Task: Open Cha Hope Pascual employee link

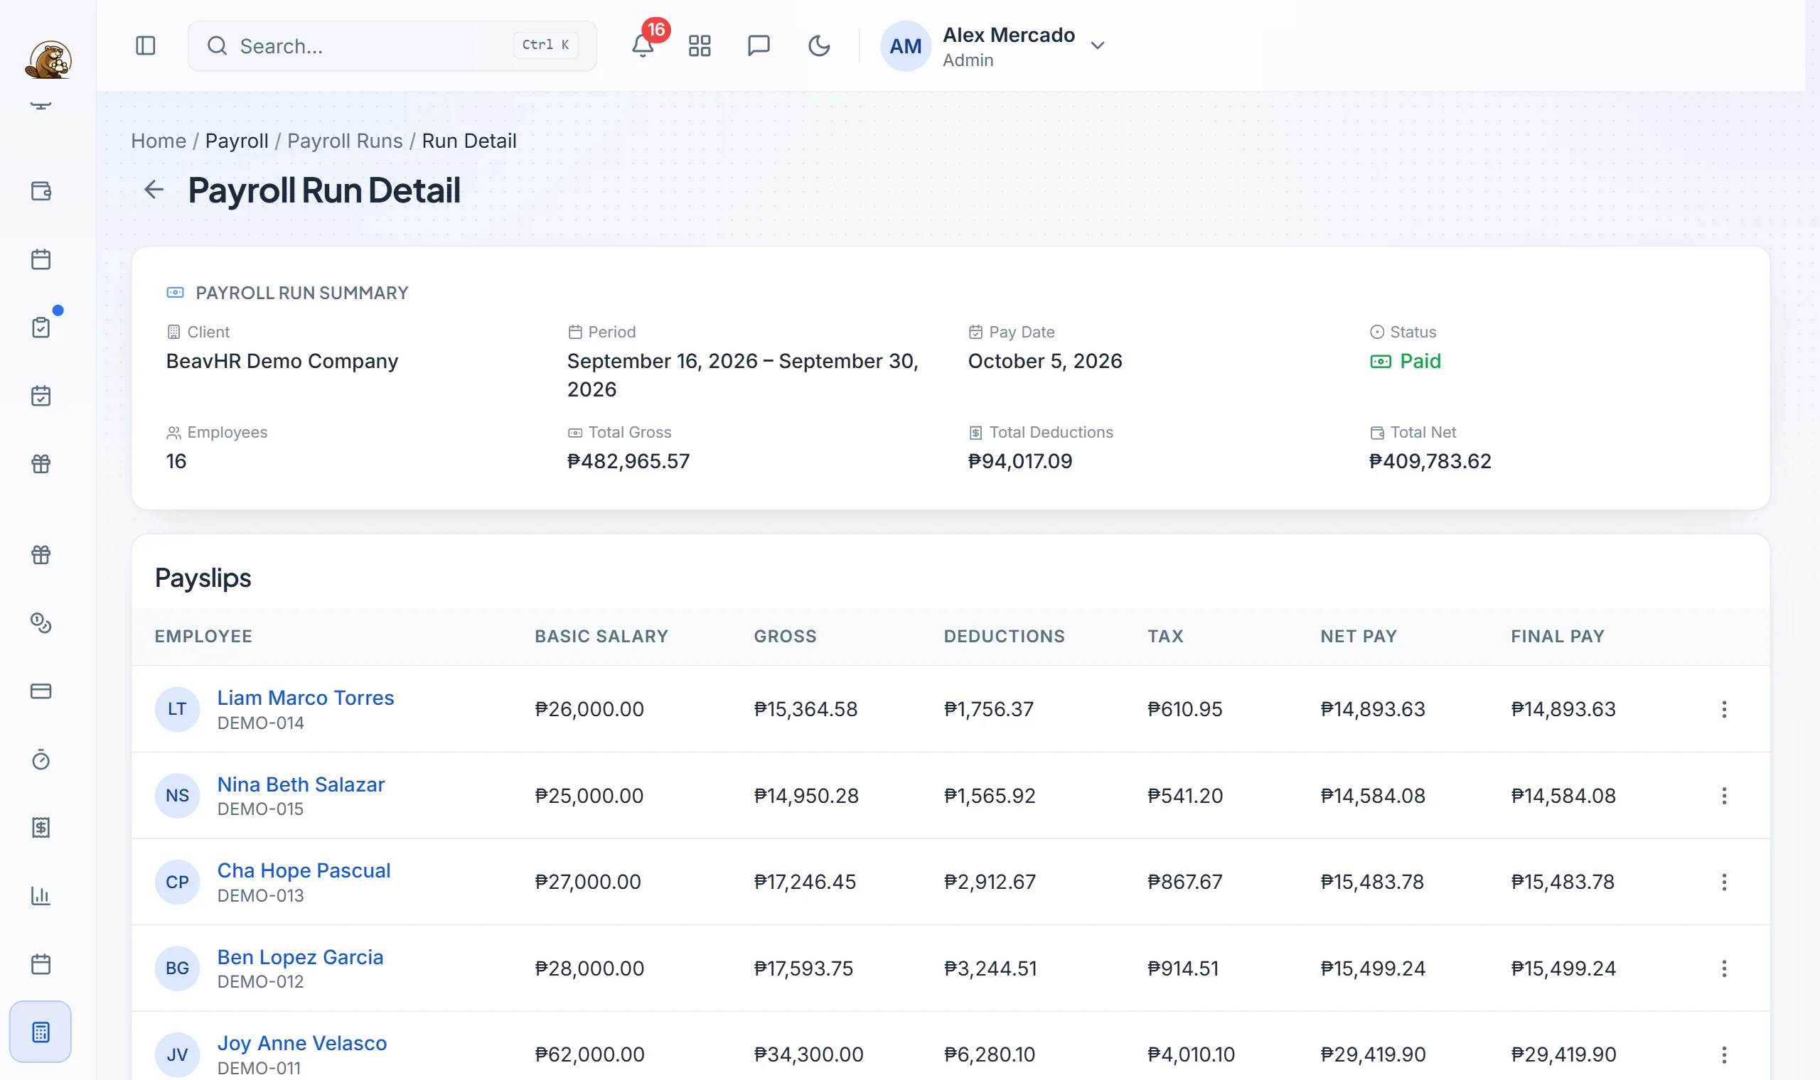Action: pos(304,870)
